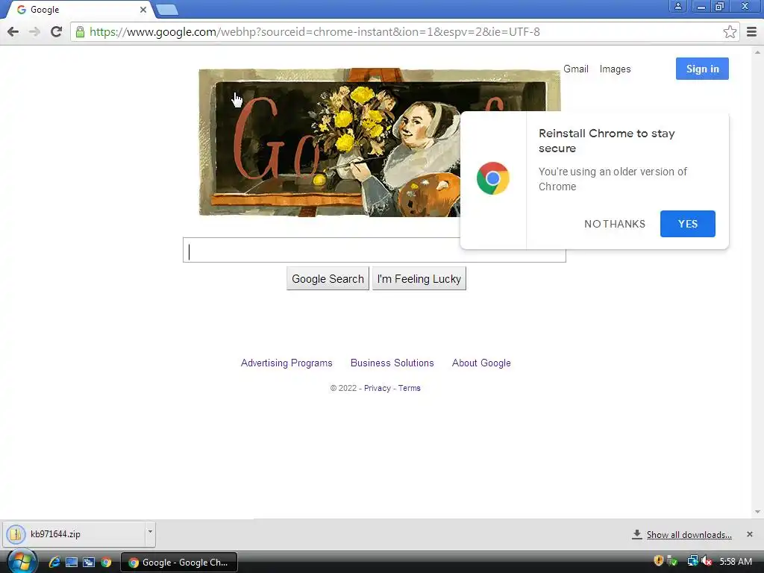The width and height of the screenshot is (764, 573).
Task: Reload the page with the refresh icon
Action: (x=56, y=31)
